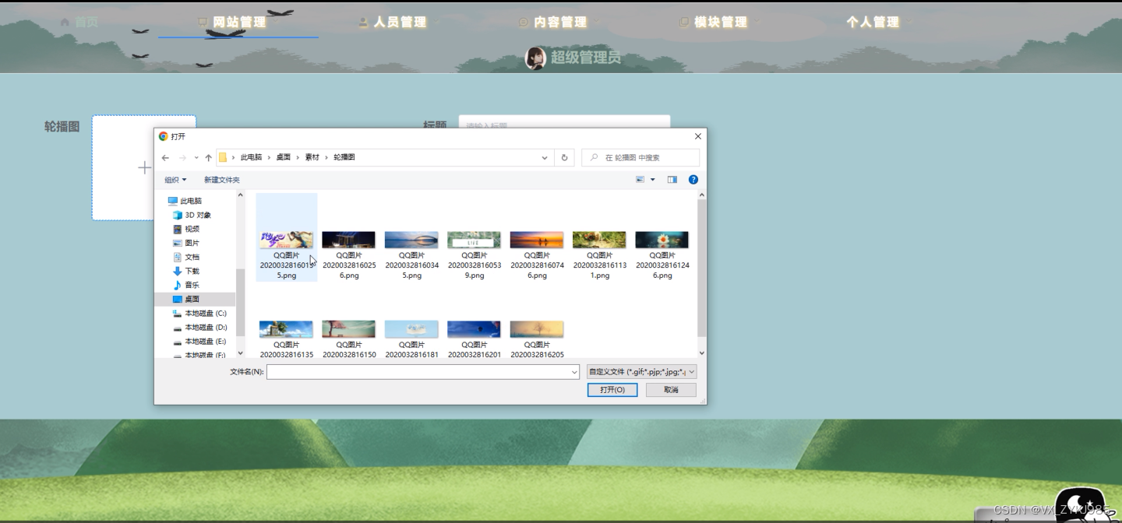Select thumbnail starting 2020032816135

pyautogui.click(x=287, y=329)
